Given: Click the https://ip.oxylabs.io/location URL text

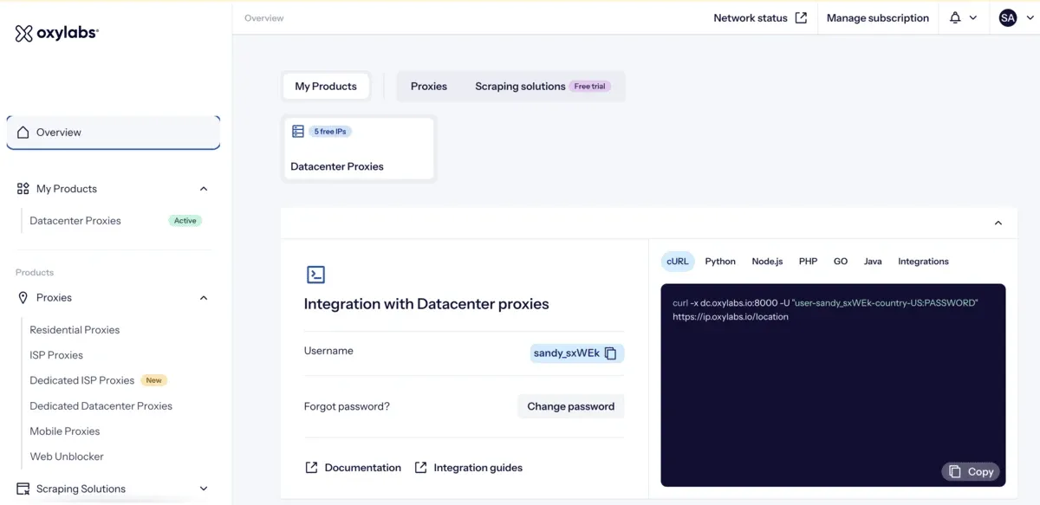Looking at the screenshot, I should pos(731,317).
